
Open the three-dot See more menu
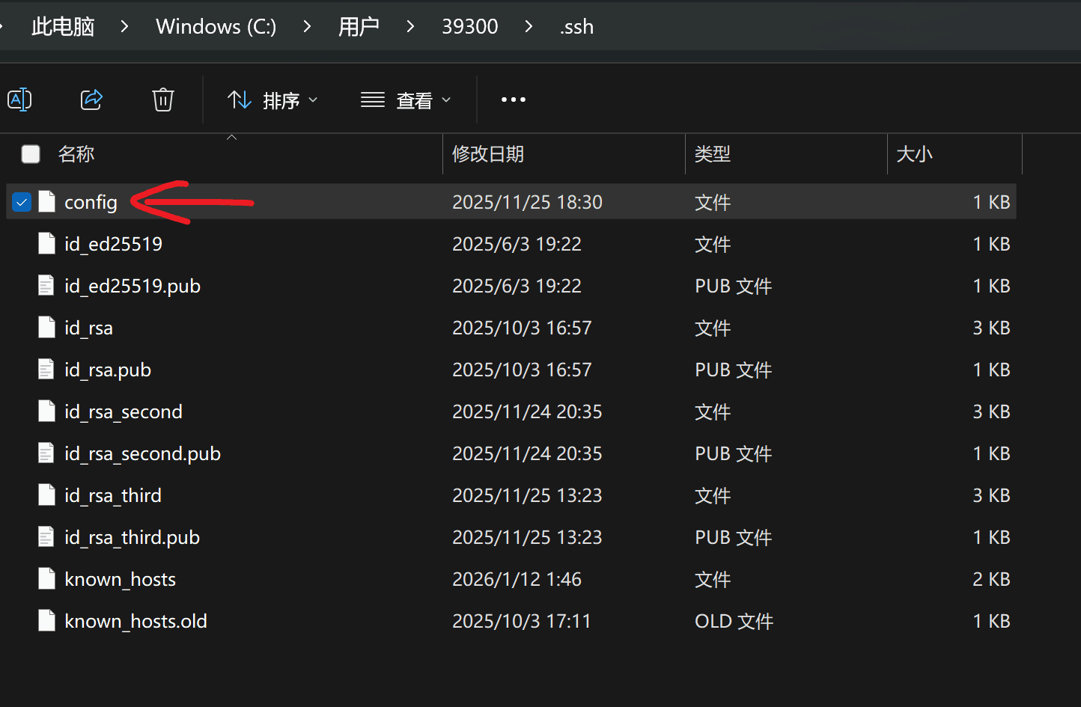pos(513,100)
